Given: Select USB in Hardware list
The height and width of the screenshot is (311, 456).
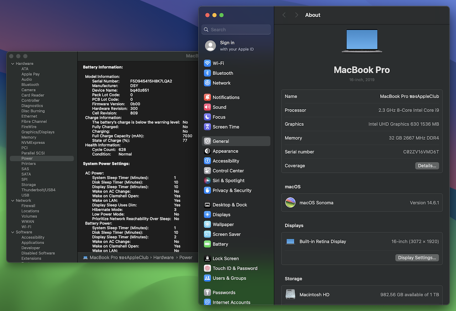Looking at the screenshot, I should [25, 195].
